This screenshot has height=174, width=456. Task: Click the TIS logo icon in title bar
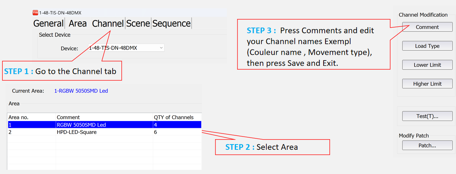36,13
